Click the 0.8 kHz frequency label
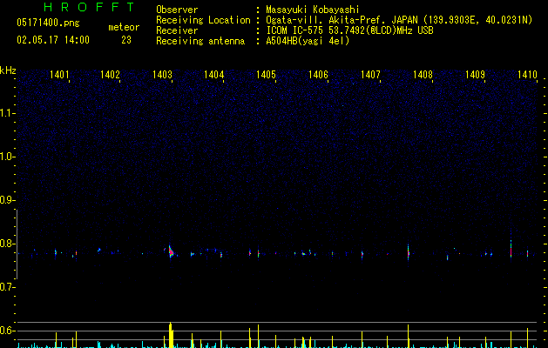Viewport: 548px width, 348px height. tap(7, 244)
